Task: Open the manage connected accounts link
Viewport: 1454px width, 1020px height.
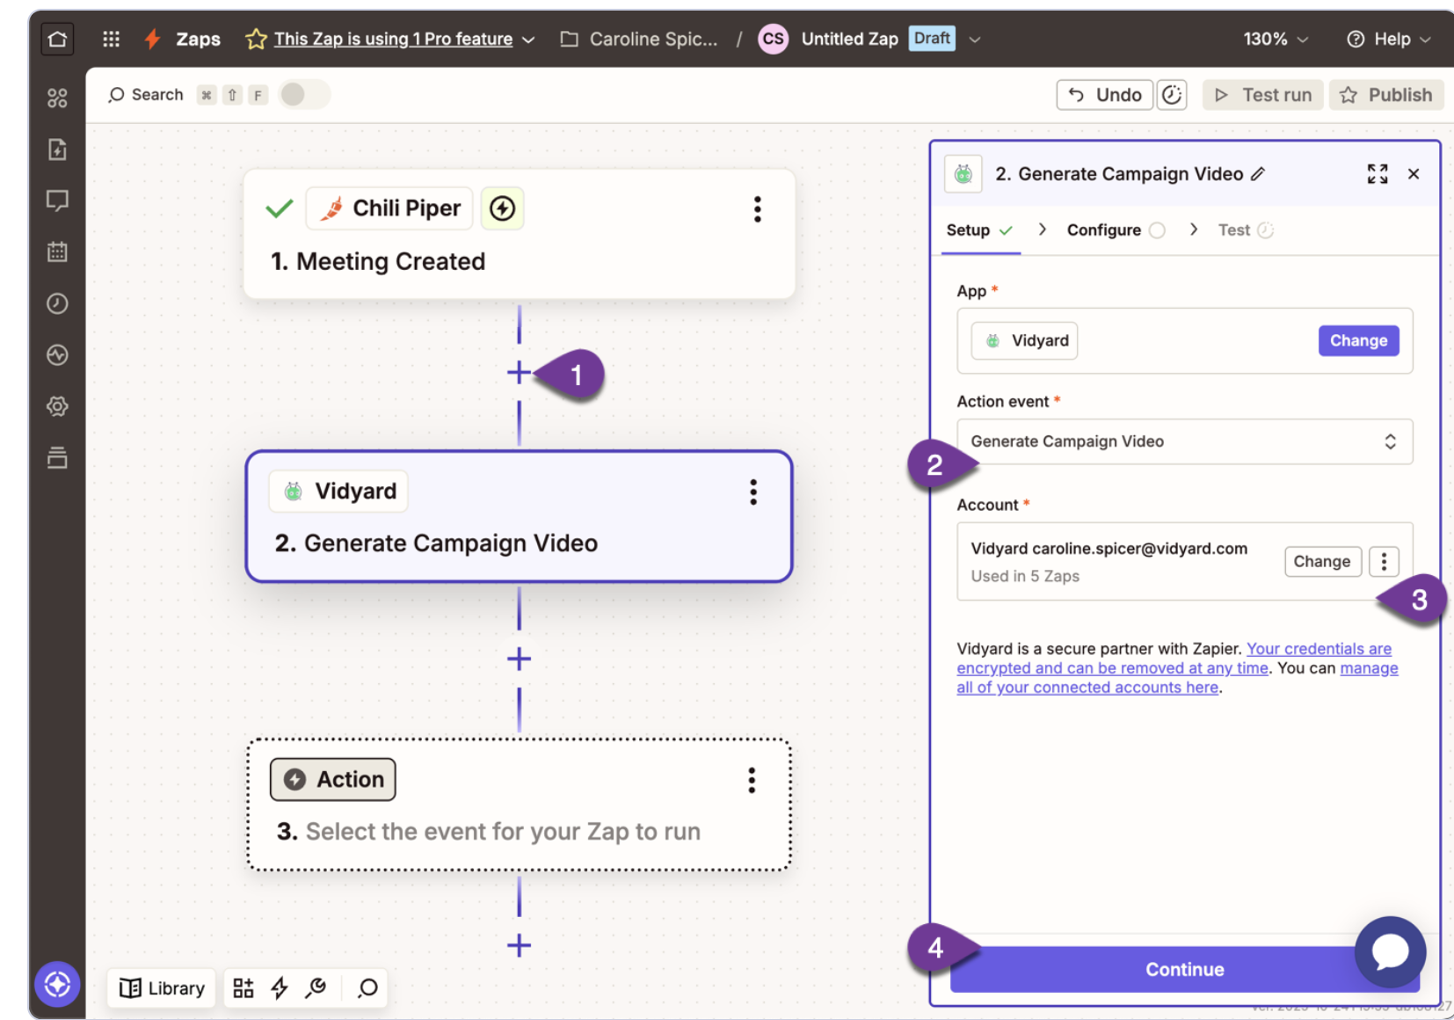Action: click(1178, 678)
